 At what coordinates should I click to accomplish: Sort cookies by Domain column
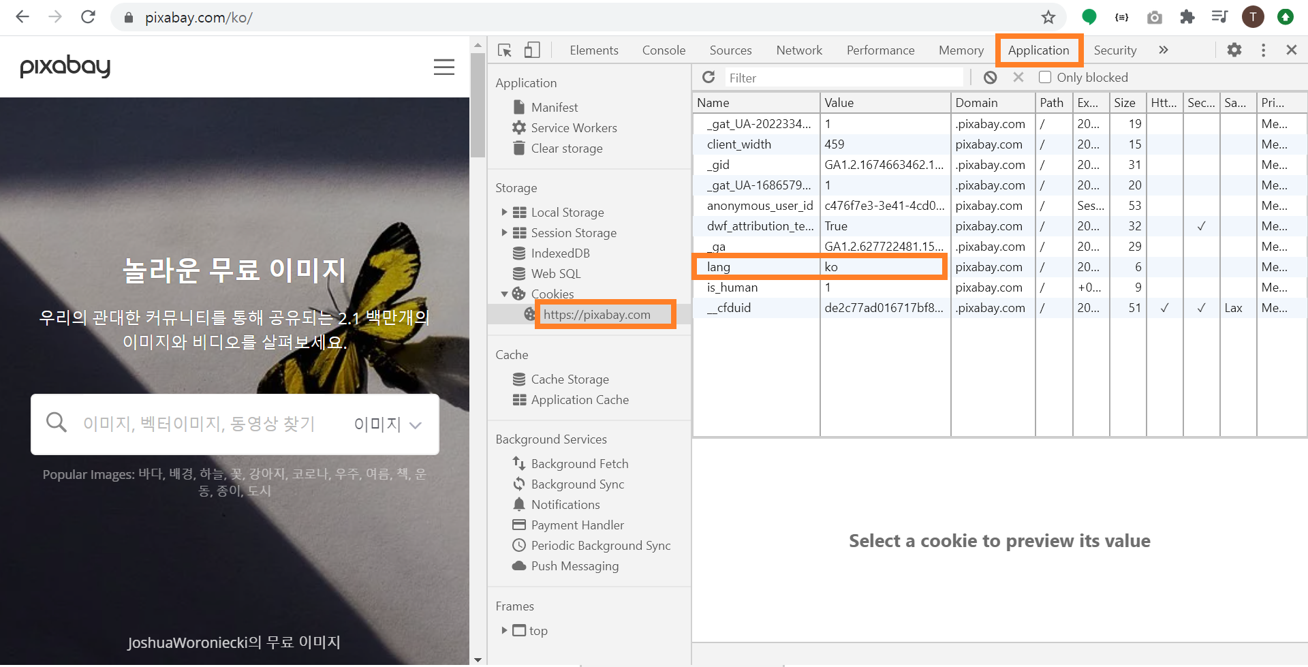coord(993,103)
